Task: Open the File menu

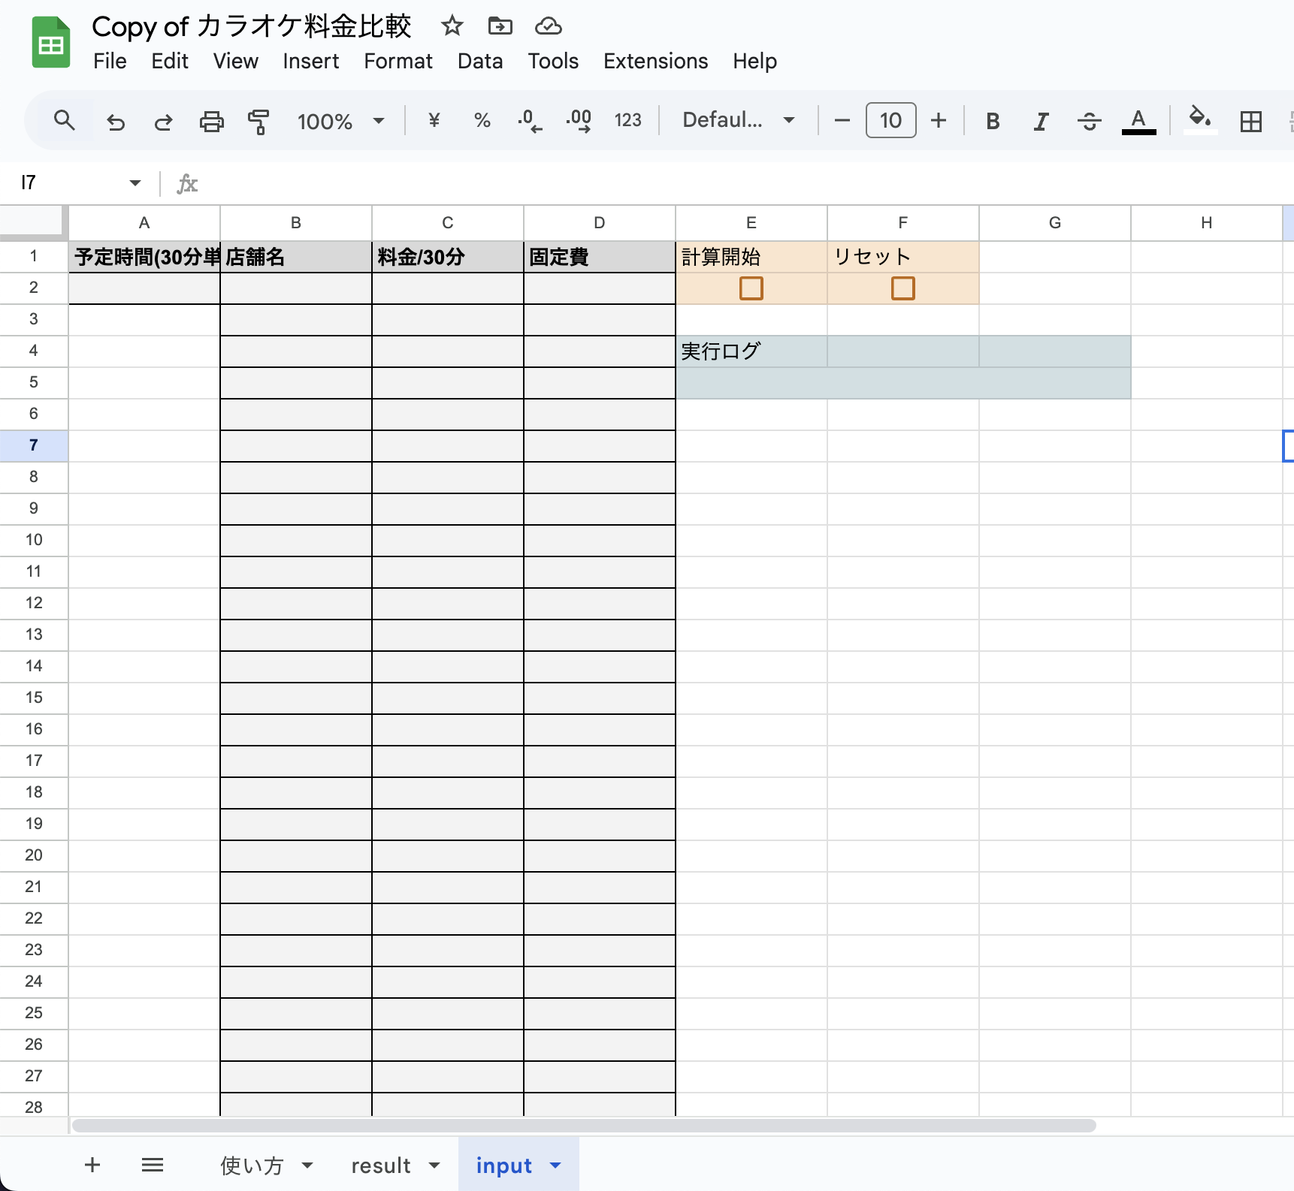Action: 110,61
